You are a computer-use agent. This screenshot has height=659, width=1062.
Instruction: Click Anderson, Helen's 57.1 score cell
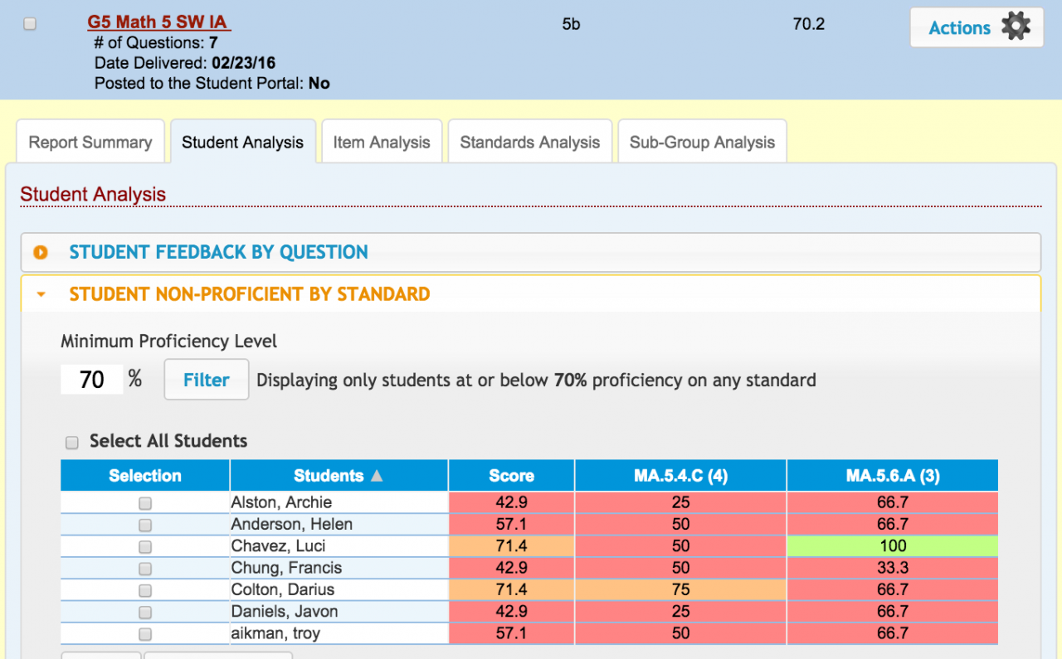click(511, 524)
